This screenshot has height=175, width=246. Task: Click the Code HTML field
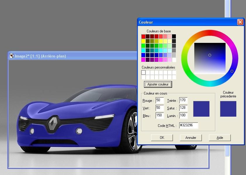click(189, 125)
